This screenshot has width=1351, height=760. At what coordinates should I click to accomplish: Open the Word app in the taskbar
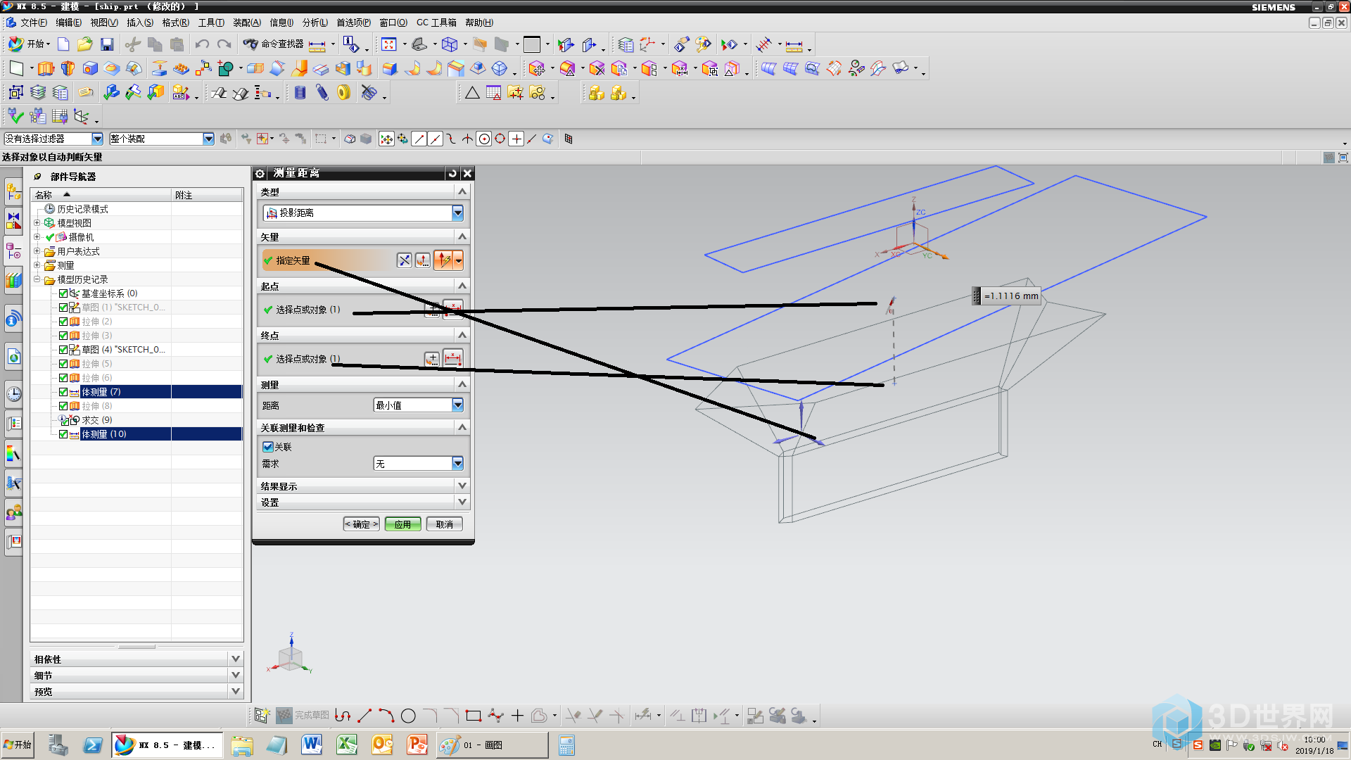[311, 745]
